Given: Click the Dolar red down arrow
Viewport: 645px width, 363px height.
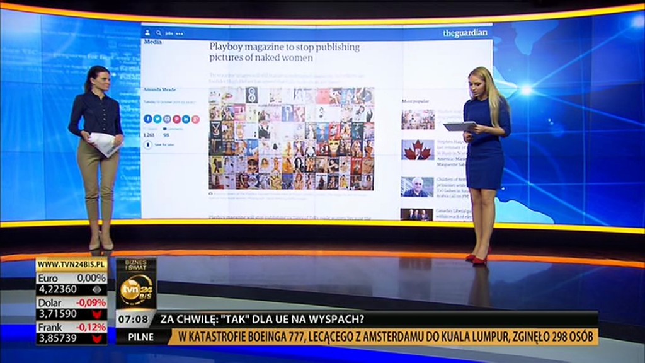Looking at the screenshot, I should point(97,314).
